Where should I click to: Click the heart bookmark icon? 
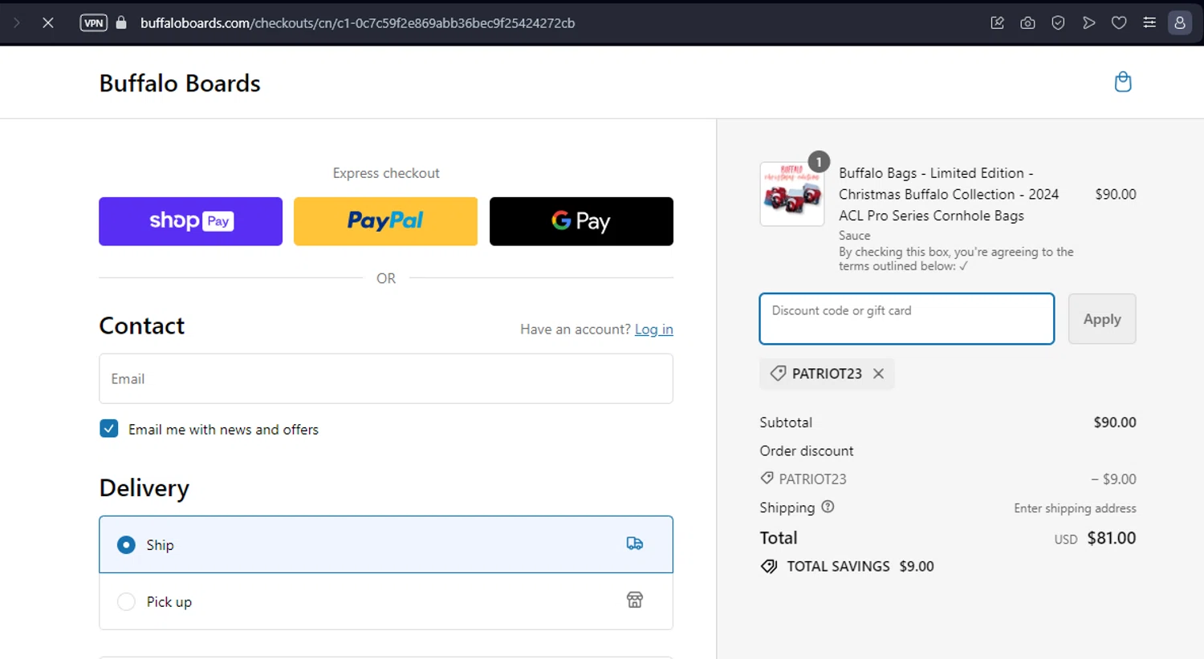pos(1119,23)
